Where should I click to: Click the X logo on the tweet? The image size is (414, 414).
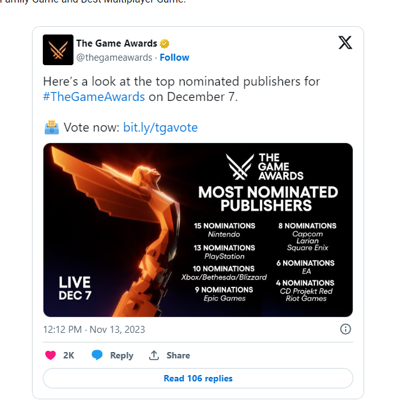(345, 43)
